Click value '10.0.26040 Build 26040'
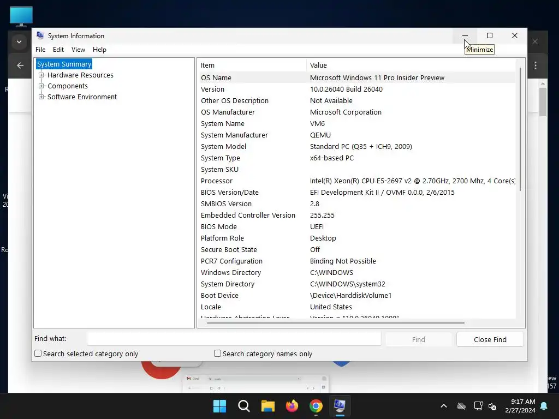 346,89
